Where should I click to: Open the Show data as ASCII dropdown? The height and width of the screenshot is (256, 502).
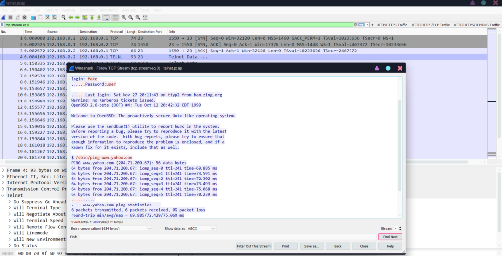pos(201,229)
